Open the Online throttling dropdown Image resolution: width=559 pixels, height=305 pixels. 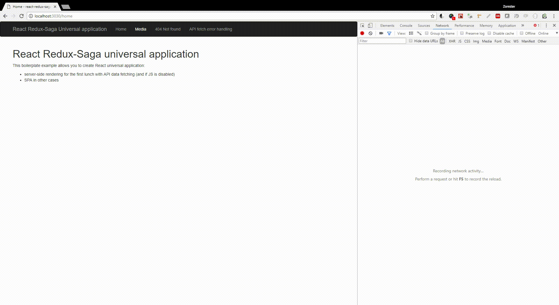[x=547, y=33]
